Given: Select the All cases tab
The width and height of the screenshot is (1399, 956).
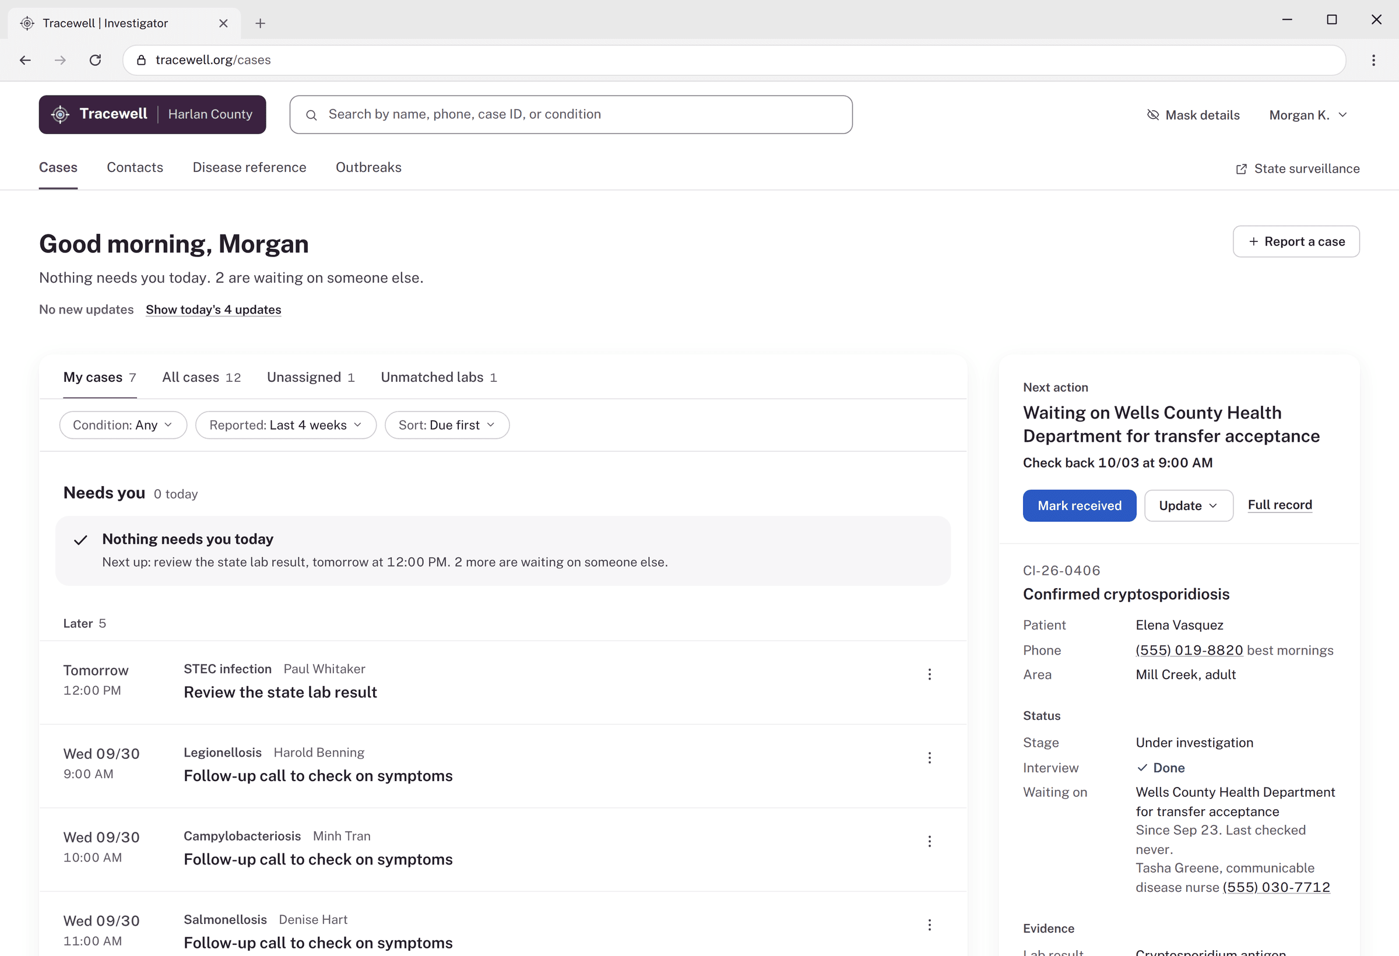Looking at the screenshot, I should pos(202,378).
